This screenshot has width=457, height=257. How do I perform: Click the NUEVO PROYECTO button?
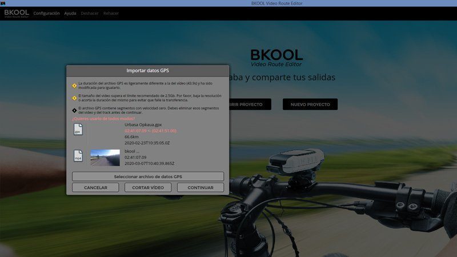tap(310, 105)
